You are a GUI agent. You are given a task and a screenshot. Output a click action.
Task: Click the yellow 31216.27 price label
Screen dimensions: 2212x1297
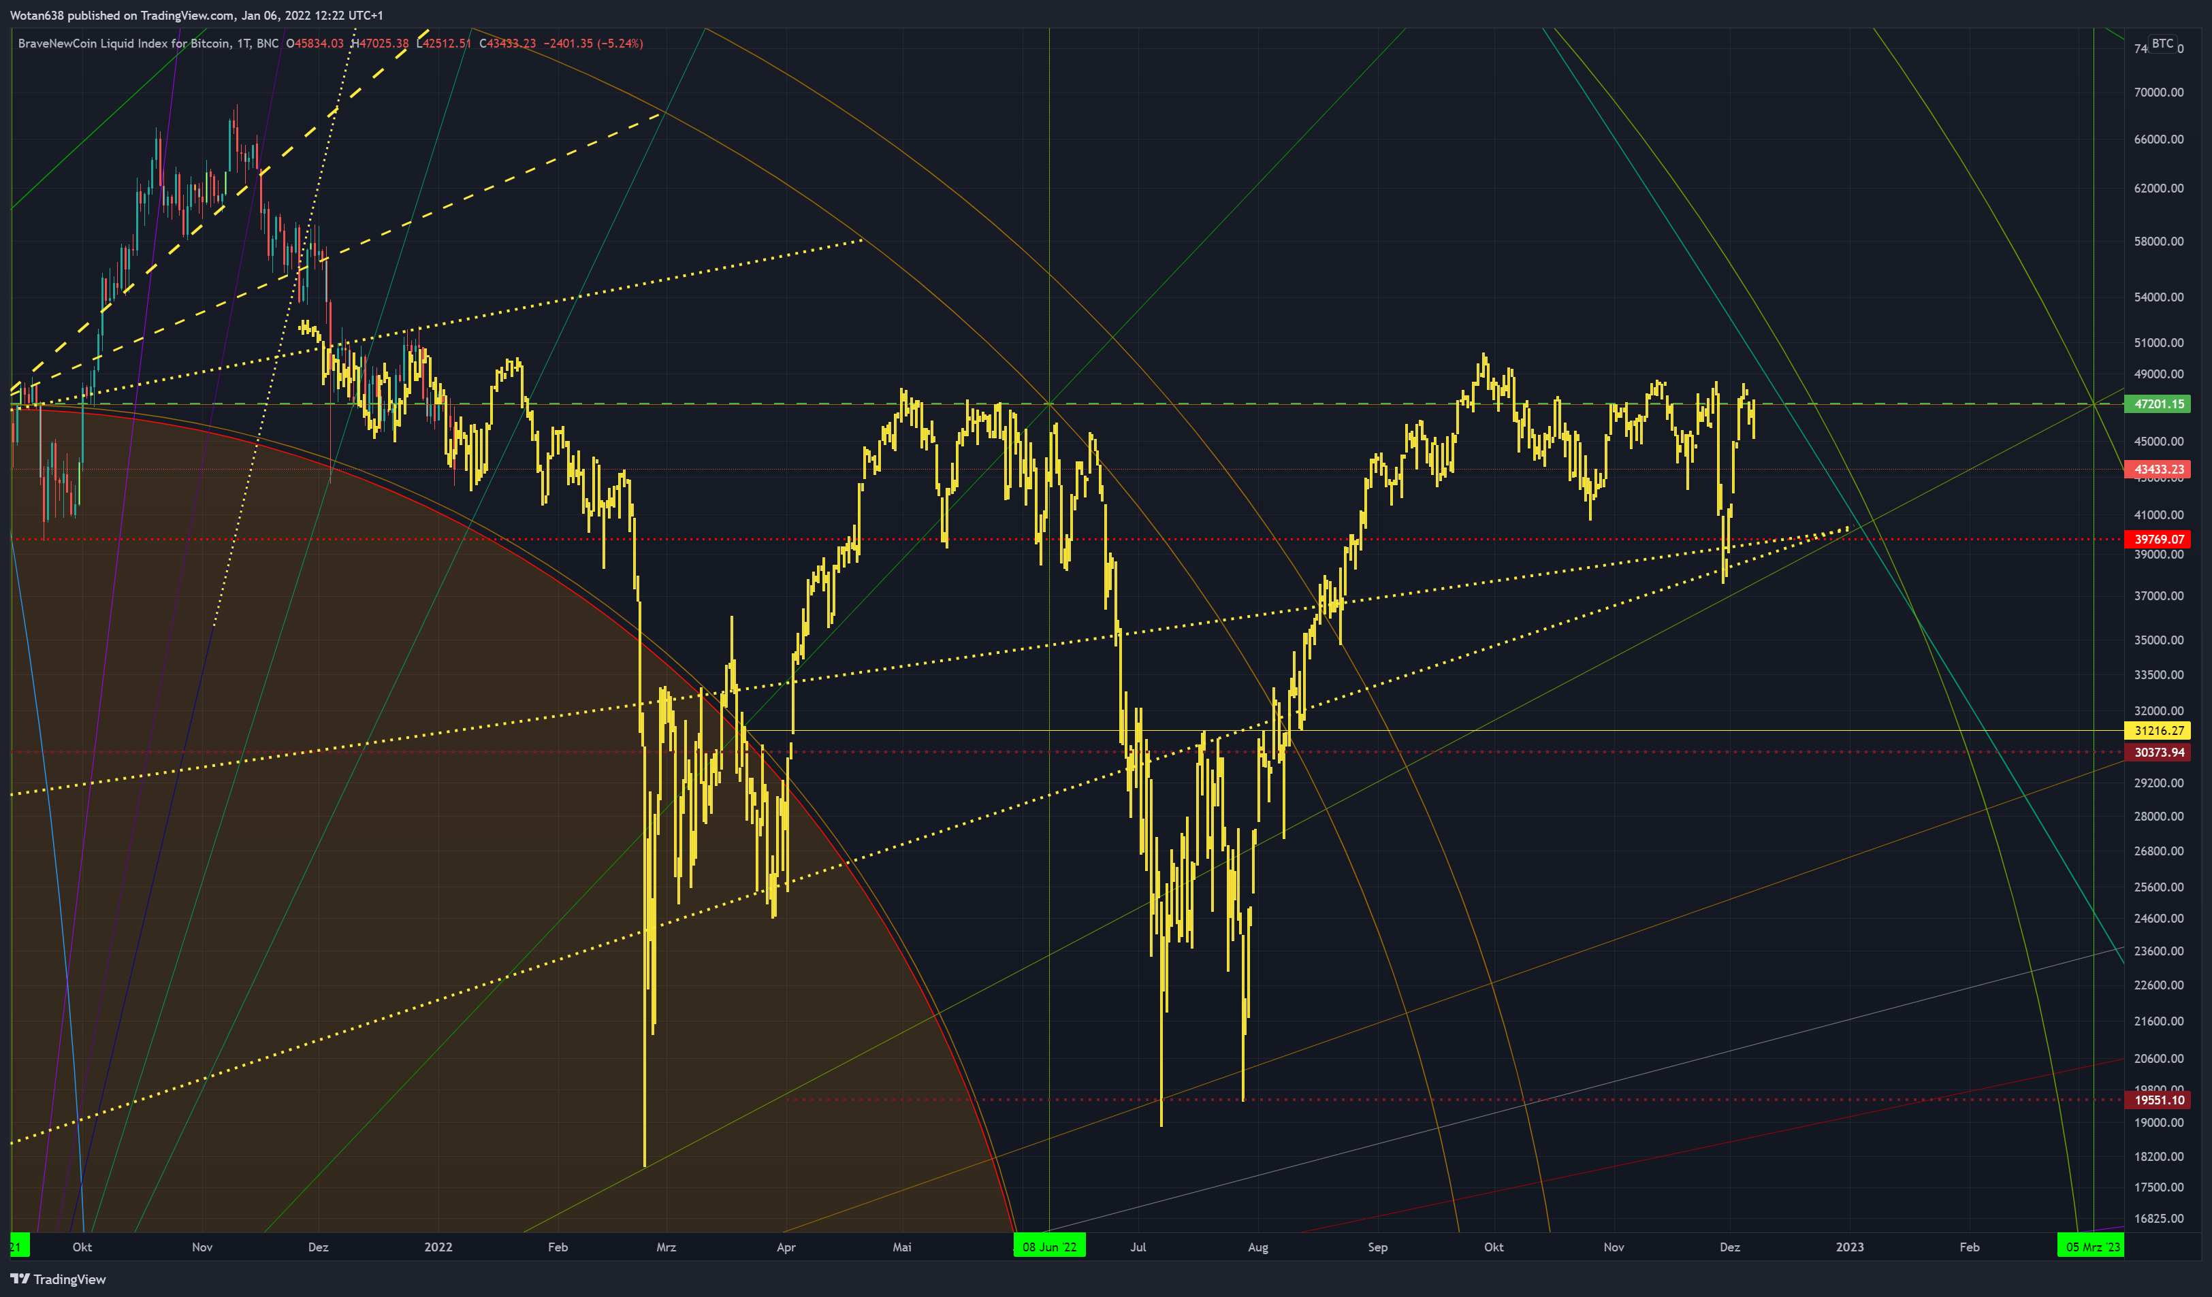pyautogui.click(x=2158, y=730)
